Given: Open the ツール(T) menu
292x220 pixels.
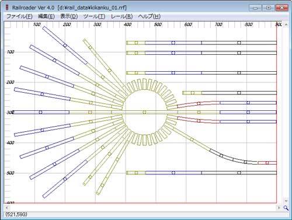Looking at the screenshot, I should pos(94,16).
